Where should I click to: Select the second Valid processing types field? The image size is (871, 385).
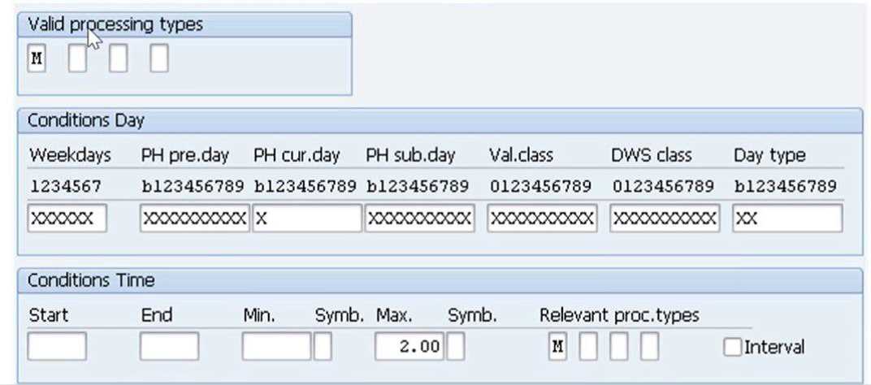77,59
